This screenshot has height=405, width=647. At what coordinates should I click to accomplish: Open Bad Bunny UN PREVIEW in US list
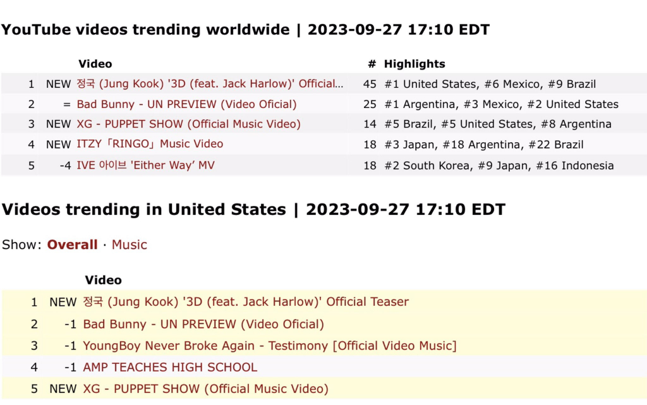(x=203, y=324)
